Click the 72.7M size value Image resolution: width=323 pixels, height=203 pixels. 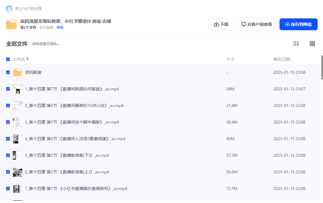[x=232, y=188]
